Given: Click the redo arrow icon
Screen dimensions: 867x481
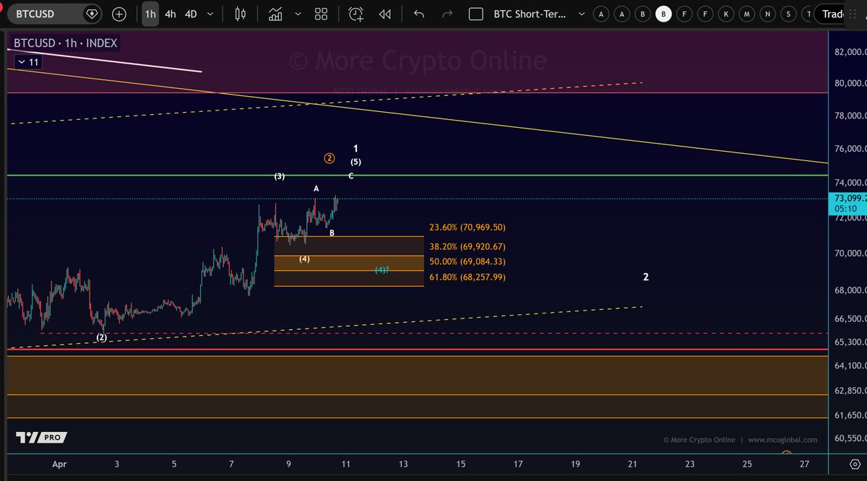Looking at the screenshot, I should (447, 14).
